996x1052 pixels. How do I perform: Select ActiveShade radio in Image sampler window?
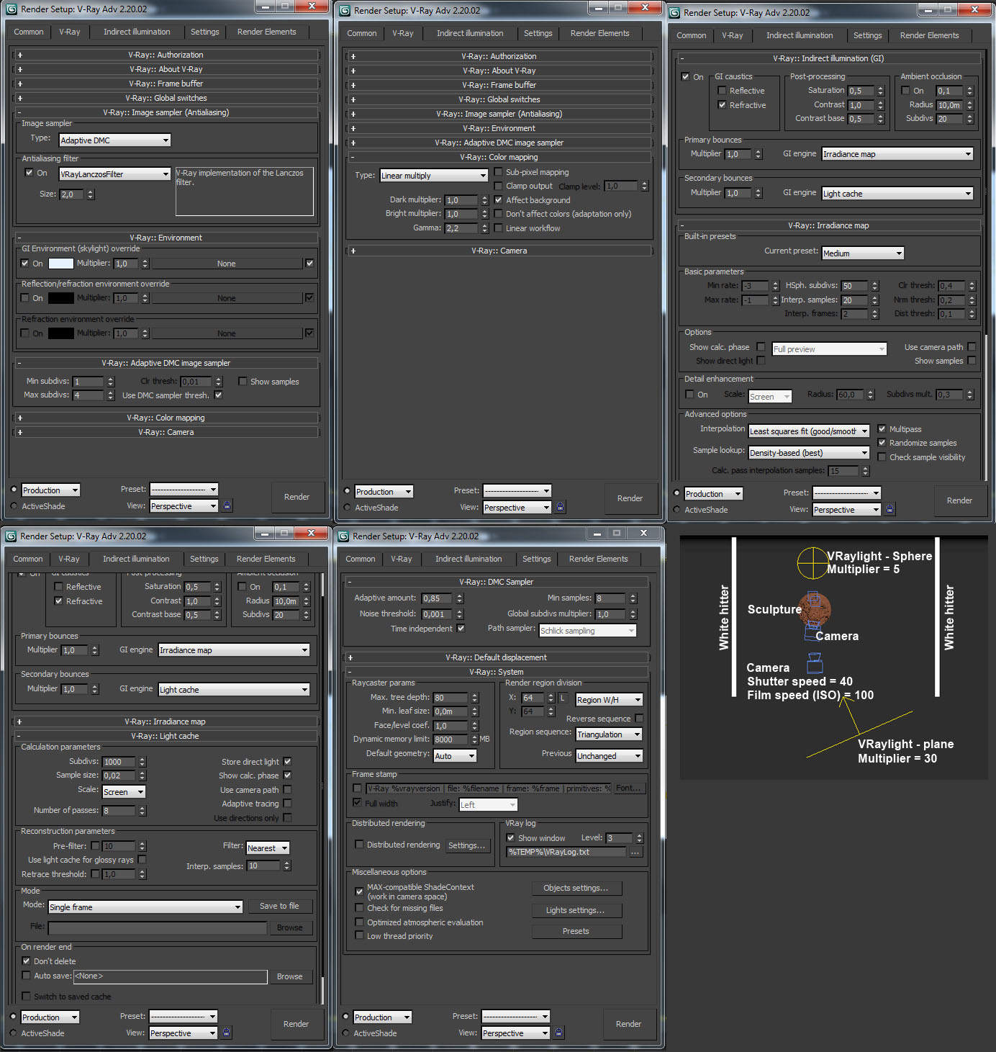point(14,506)
